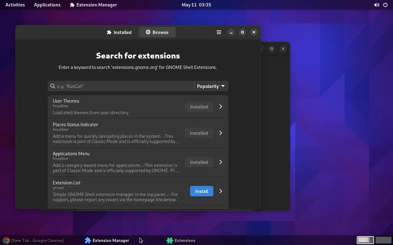
Task: Minimize the Extension Manager window
Action: pyautogui.click(x=231, y=32)
